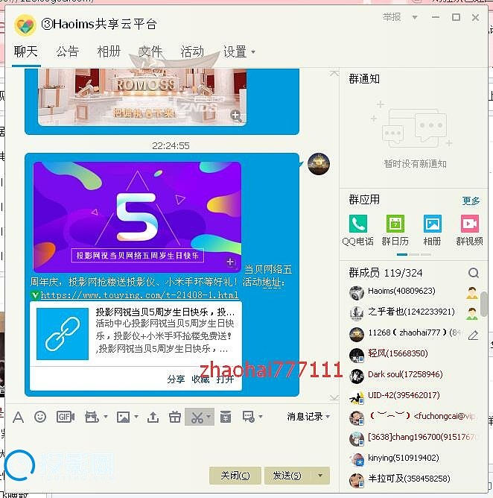The height and width of the screenshot is (498, 493).
Task: Expand the picture icon dropdown arrow
Action: pyautogui.click(x=136, y=417)
